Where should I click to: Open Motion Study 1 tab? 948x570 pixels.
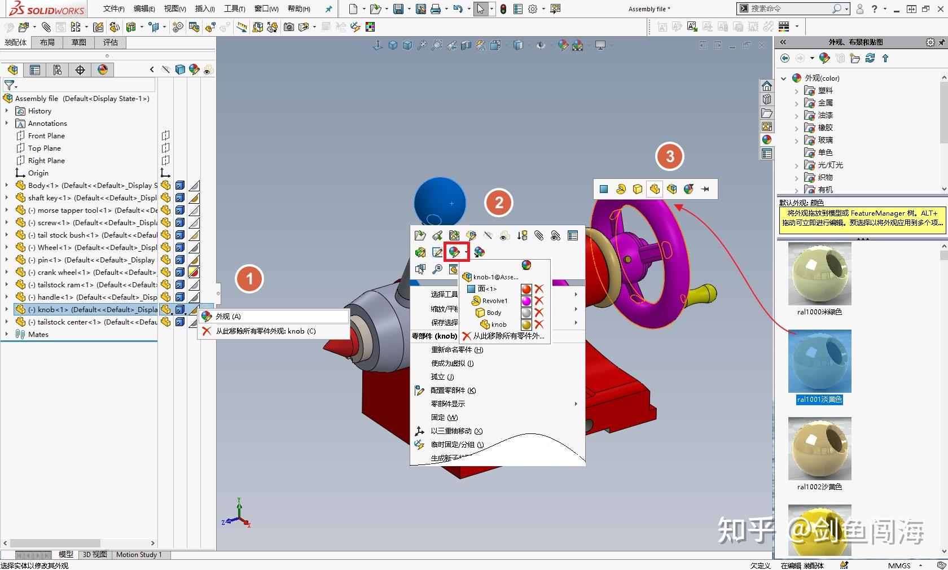139,555
